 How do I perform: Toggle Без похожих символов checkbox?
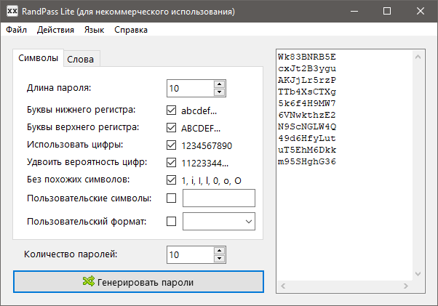tap(171, 180)
